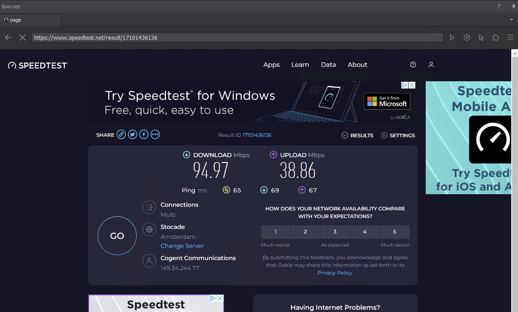Click the URL address field
518x312 pixels.
pyautogui.click(x=237, y=37)
